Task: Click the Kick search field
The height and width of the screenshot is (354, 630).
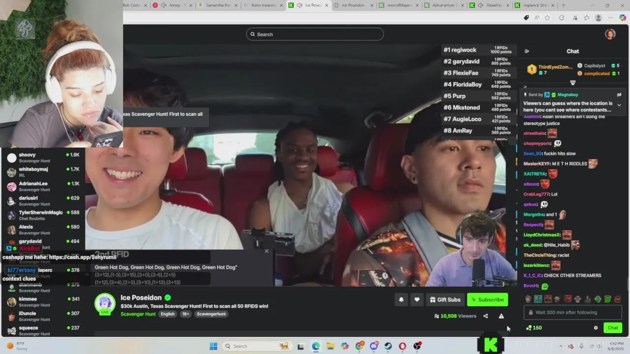Action: (315, 34)
